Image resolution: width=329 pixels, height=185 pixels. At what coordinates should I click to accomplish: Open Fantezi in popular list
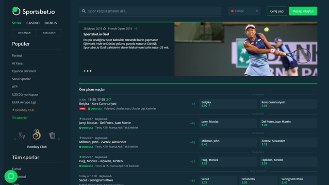pyautogui.click(x=17, y=55)
